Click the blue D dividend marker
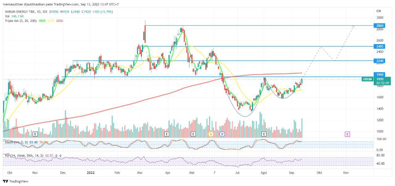395x186 pixels. pyautogui.click(x=222, y=134)
